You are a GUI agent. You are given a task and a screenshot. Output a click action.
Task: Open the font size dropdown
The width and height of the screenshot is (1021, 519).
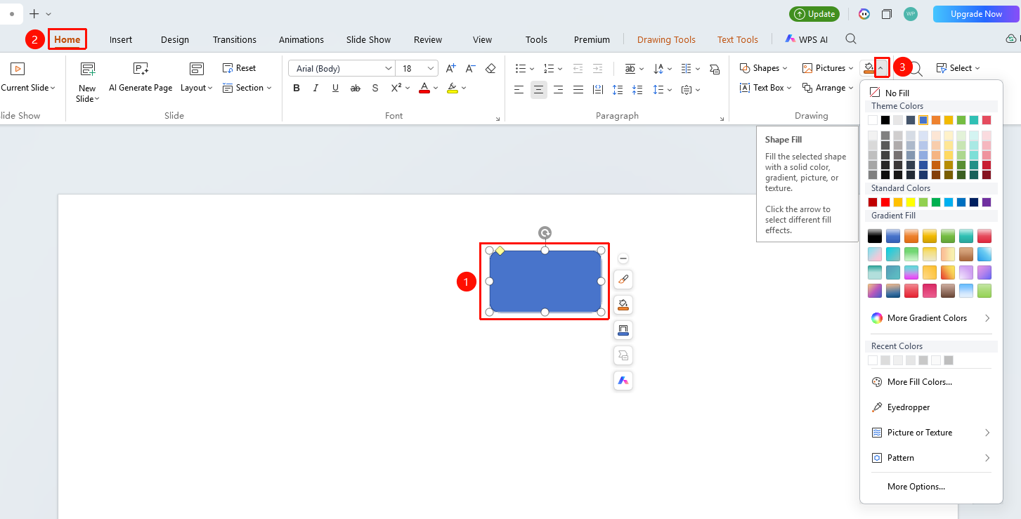tap(431, 68)
